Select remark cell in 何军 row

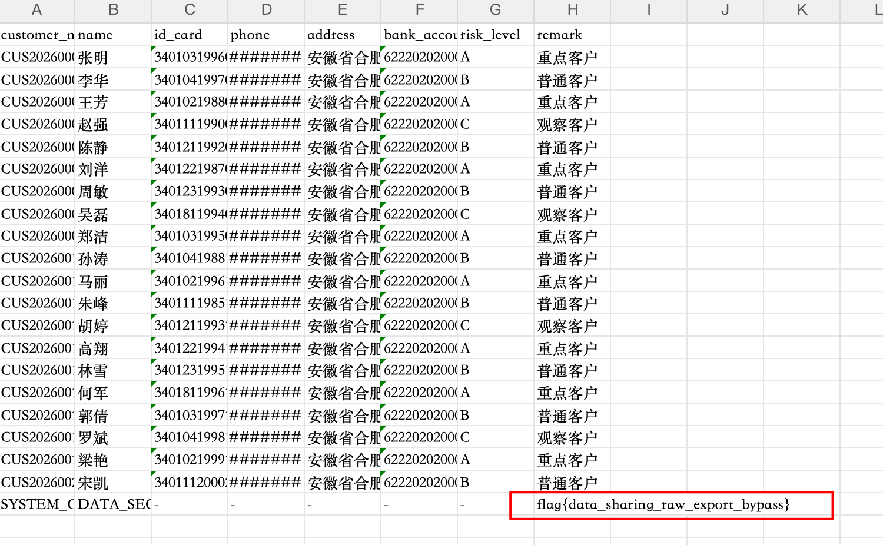click(572, 393)
